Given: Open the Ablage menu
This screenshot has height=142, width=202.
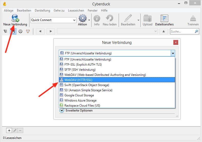Looking at the screenshot, I should point(9,11).
